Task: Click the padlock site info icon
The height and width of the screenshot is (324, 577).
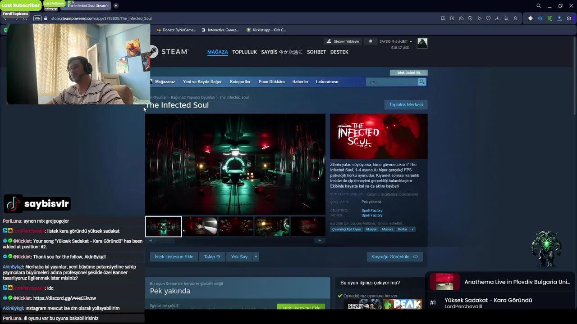Action: (46, 18)
